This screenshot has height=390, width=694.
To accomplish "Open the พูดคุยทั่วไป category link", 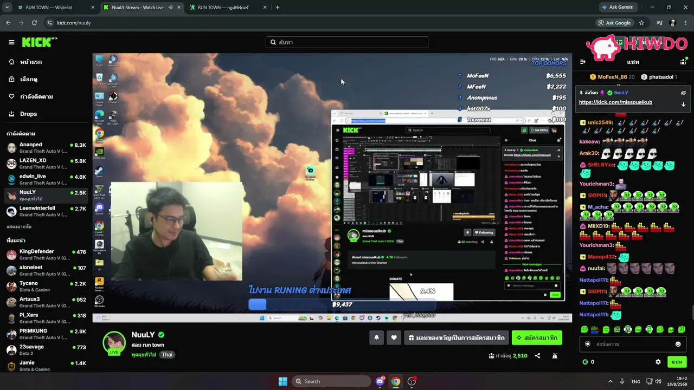I will pyautogui.click(x=144, y=355).
